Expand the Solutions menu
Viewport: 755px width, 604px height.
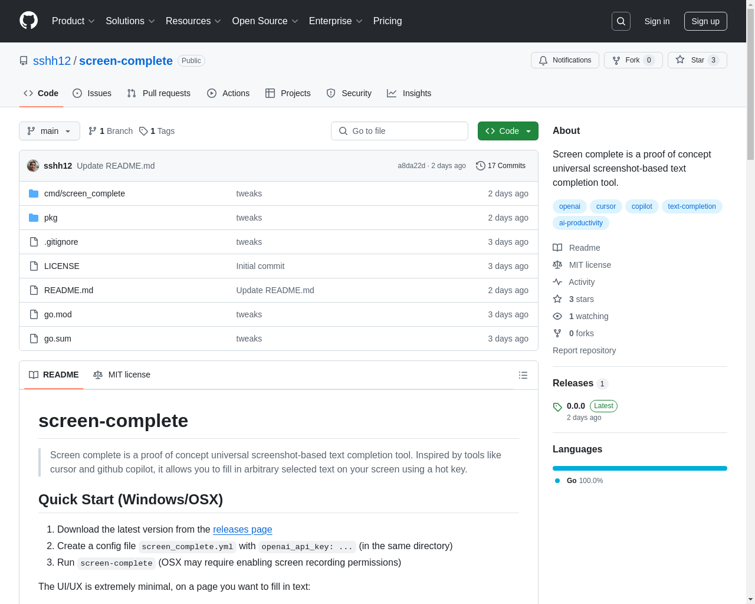point(130,21)
